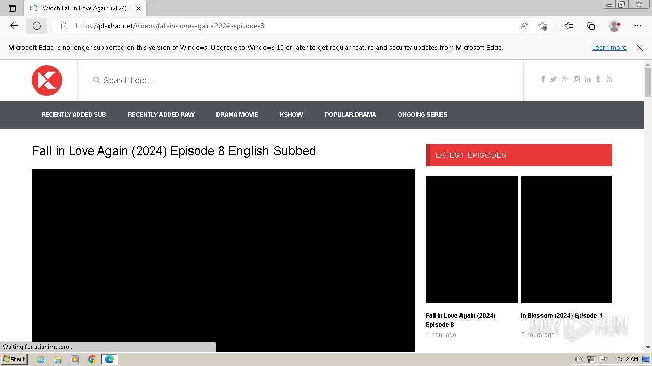The height and width of the screenshot is (366, 652).
Task: Open Recently Added Sub menu
Action: [x=74, y=115]
